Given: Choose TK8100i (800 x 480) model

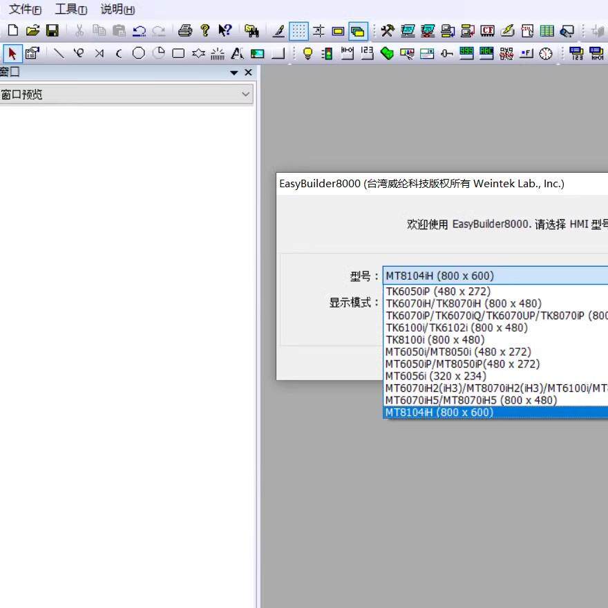Looking at the screenshot, I should [495, 340].
